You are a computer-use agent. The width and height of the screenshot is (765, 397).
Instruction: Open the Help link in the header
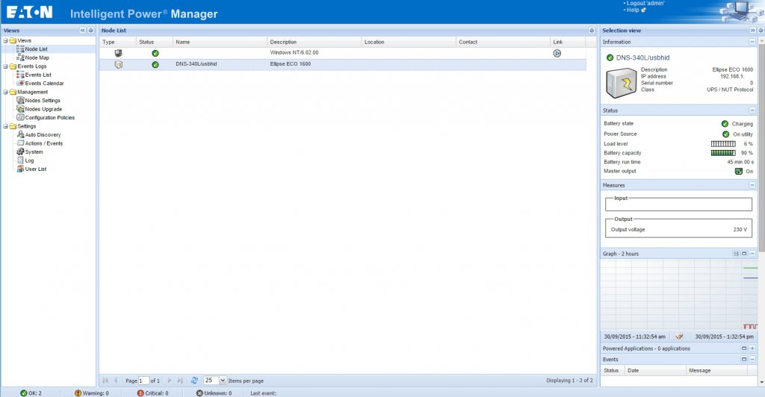[634, 10]
